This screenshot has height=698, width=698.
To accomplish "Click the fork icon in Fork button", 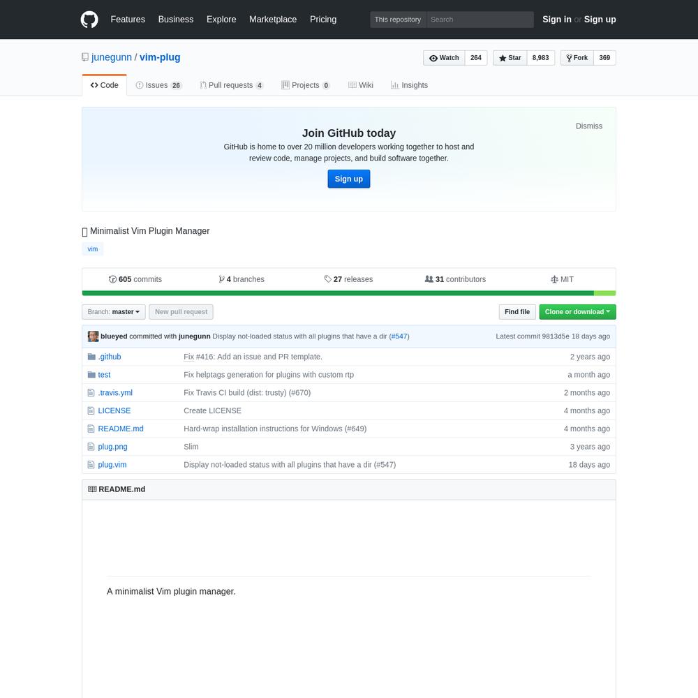I will pyautogui.click(x=569, y=58).
